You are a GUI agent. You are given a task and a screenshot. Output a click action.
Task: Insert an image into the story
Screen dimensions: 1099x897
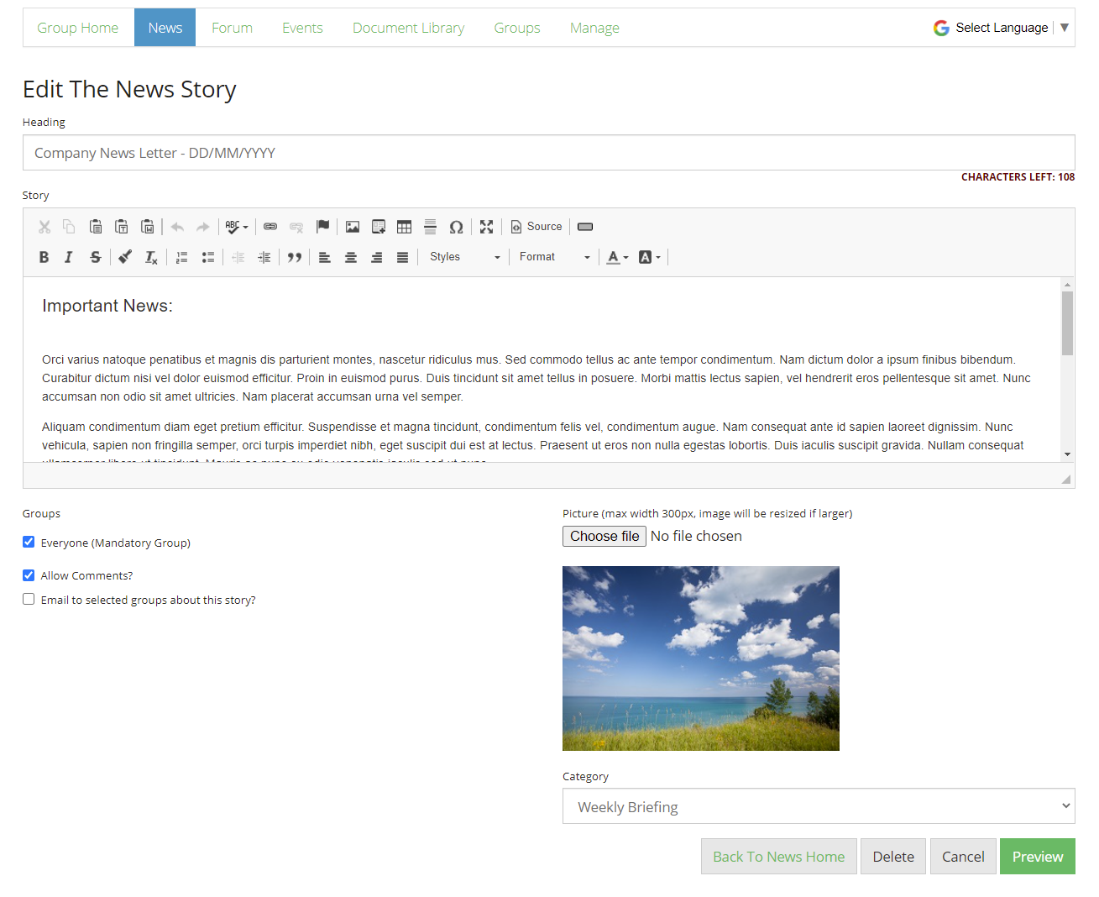352,226
